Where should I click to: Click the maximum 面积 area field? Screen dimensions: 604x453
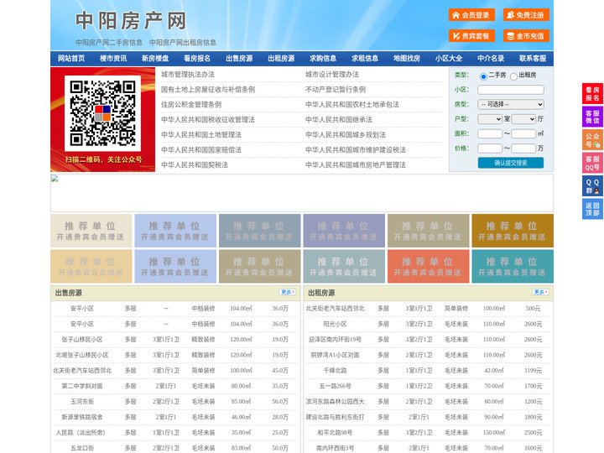click(x=523, y=133)
